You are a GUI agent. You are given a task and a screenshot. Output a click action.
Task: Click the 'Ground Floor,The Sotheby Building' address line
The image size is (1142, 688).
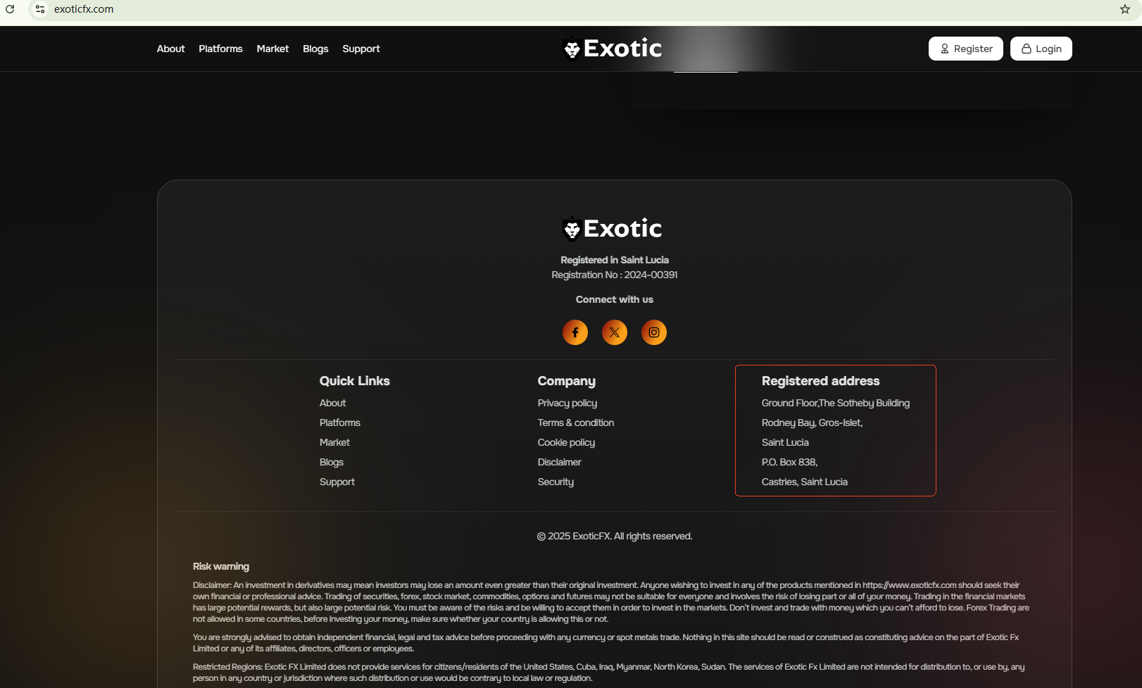pos(836,403)
